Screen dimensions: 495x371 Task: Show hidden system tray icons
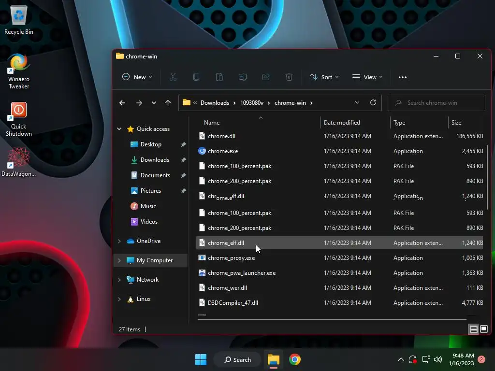[401, 359]
